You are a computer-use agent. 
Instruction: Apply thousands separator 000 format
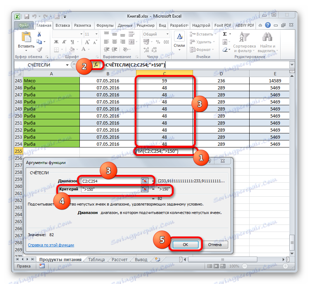point(166,42)
